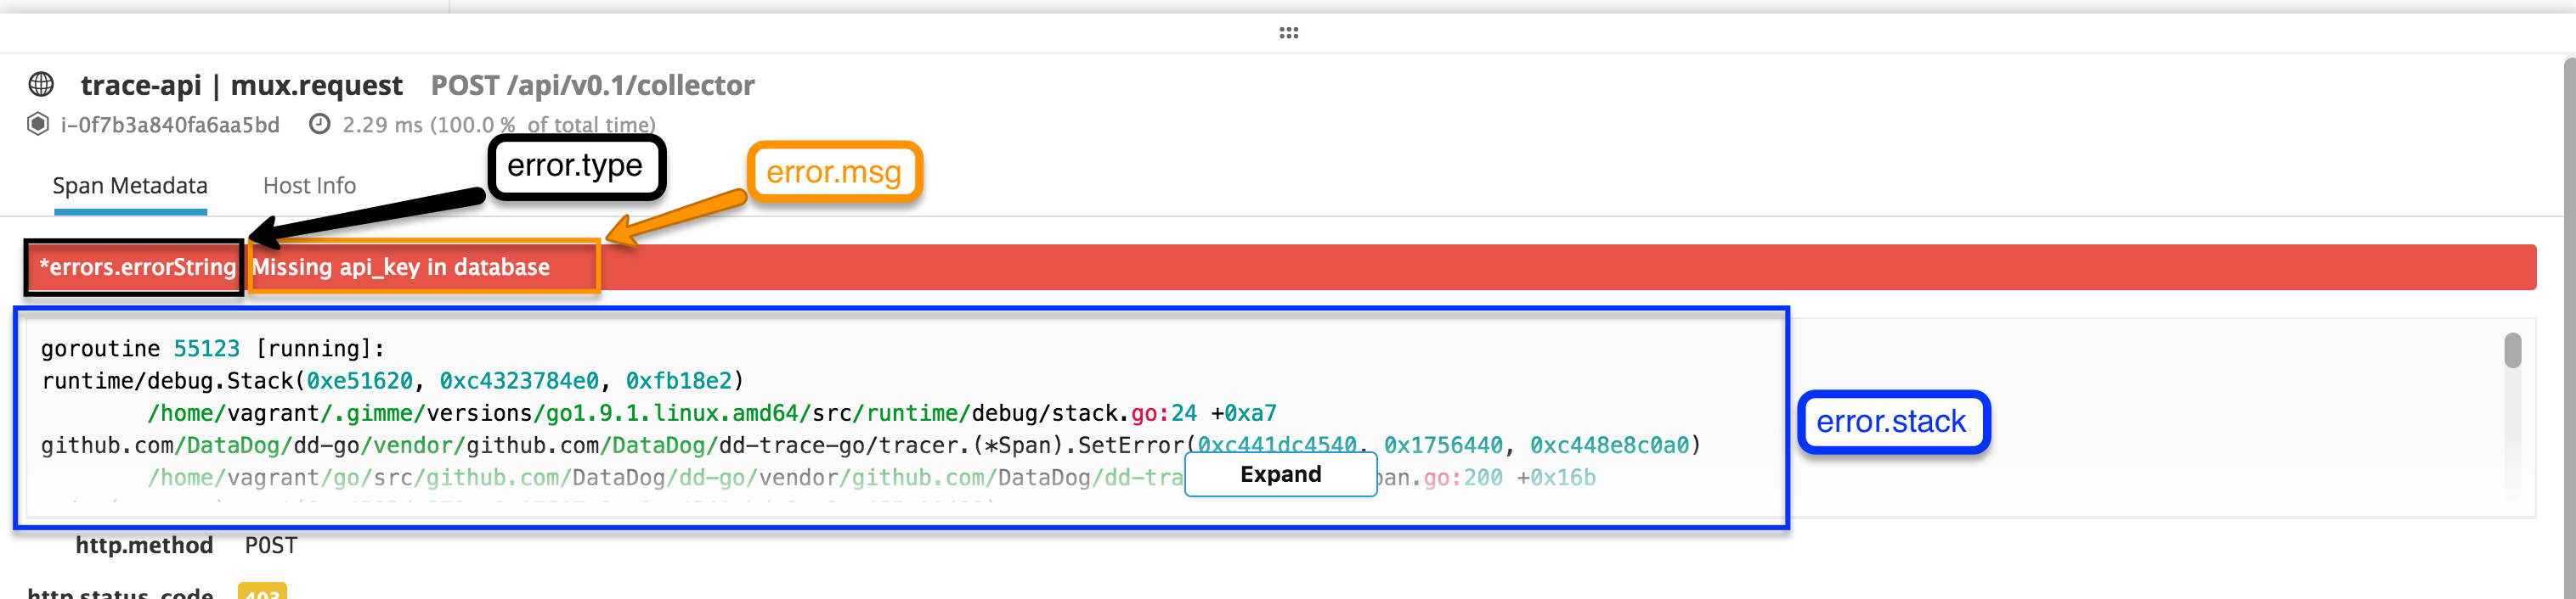The image size is (2576, 599).
Task: Click the clock duration icon
Action: pos(319,125)
